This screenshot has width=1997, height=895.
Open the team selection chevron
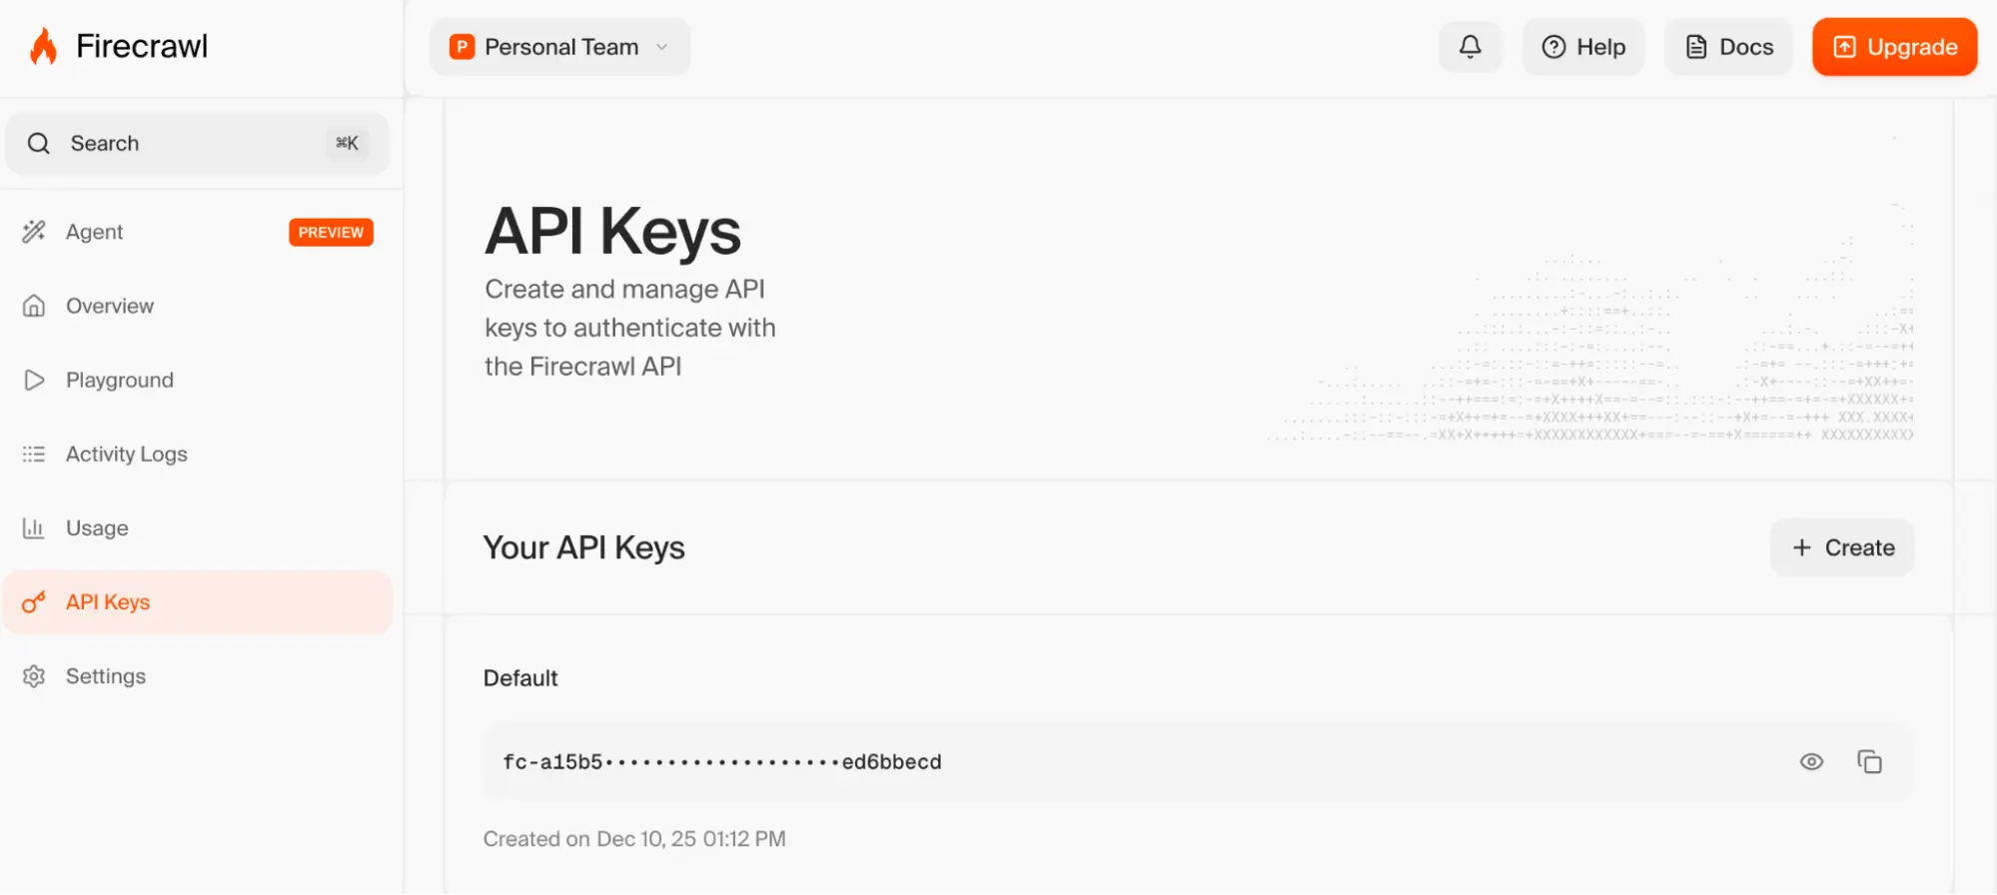(x=660, y=46)
